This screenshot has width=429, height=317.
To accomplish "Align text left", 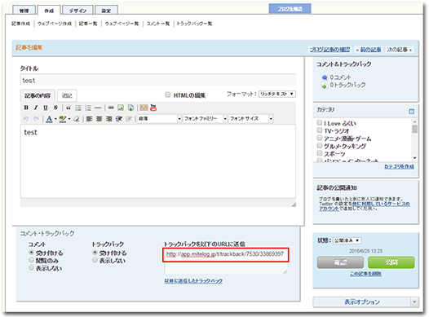I will coord(89,119).
